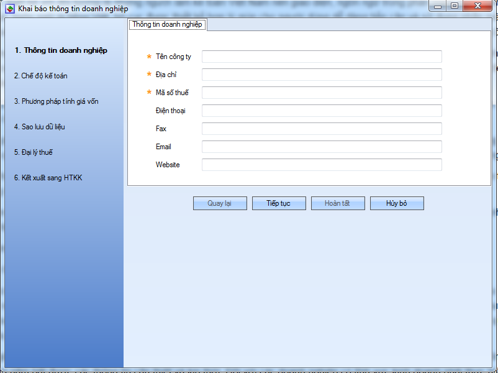Switch to the Thông tin doanh nghiệp tab
This screenshot has height=373, width=498.
[x=167, y=24]
